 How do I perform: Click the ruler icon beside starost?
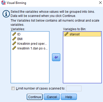coord(66,34)
